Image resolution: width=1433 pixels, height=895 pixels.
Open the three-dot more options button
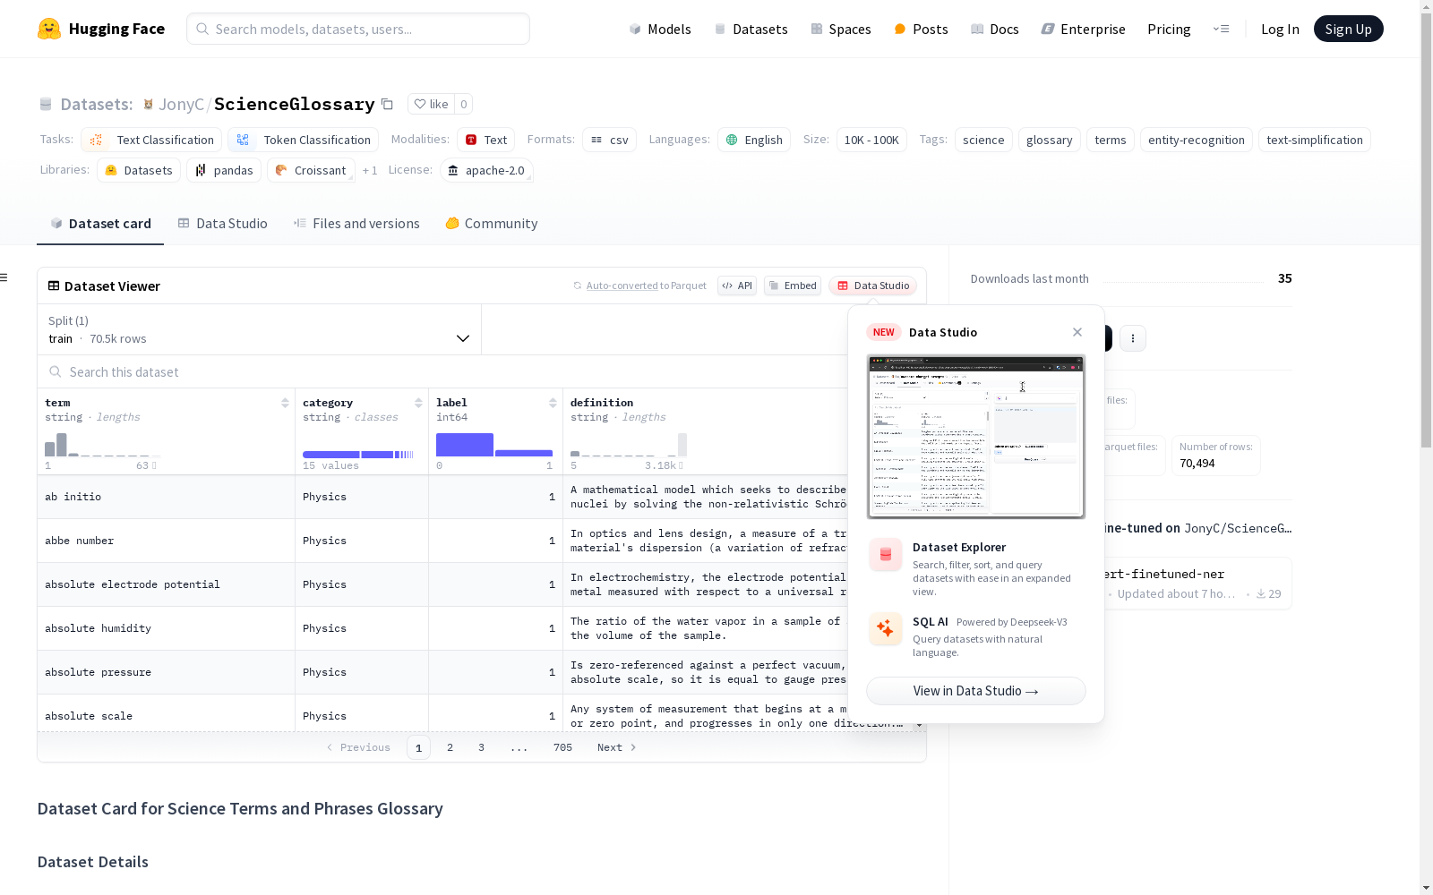click(1133, 338)
